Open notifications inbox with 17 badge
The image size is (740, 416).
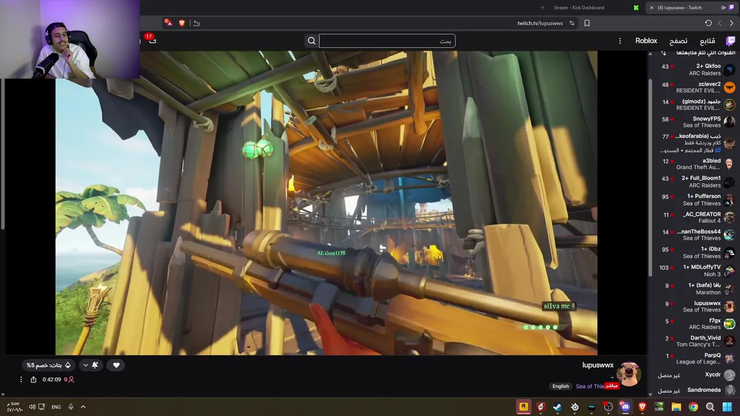point(150,40)
